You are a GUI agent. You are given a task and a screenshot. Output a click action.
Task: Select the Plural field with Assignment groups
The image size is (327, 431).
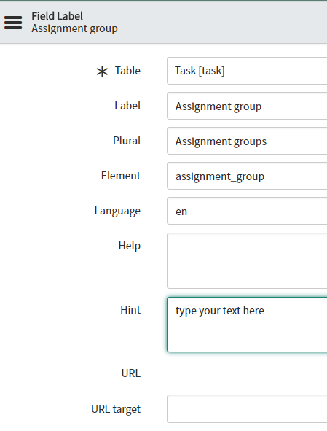pyautogui.click(x=247, y=141)
